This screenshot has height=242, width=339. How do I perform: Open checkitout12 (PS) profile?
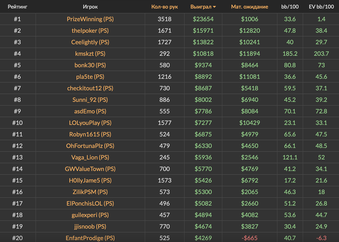[90, 88]
